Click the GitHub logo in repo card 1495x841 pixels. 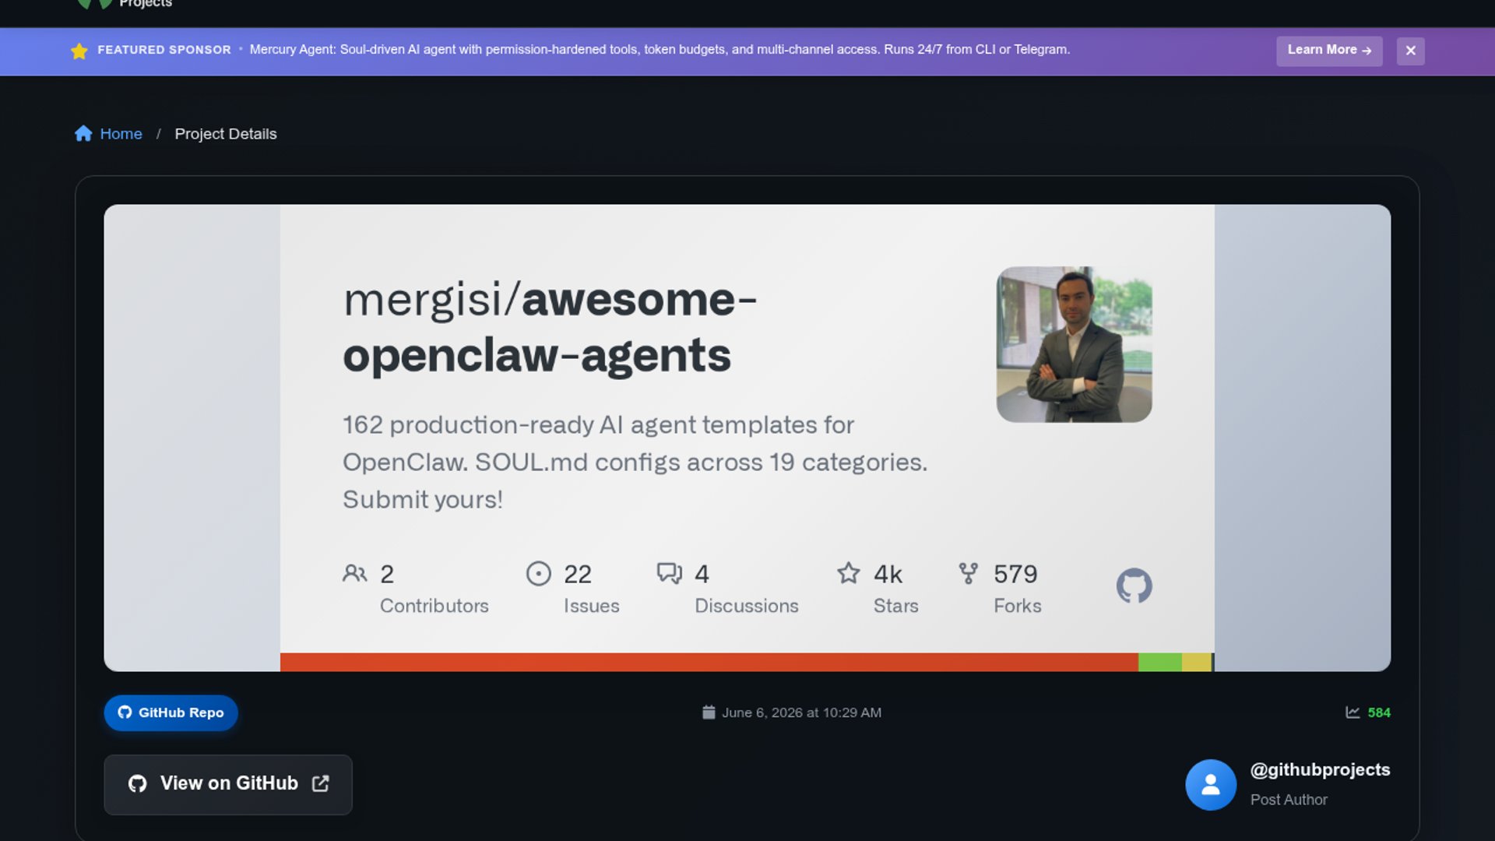pos(1134,586)
